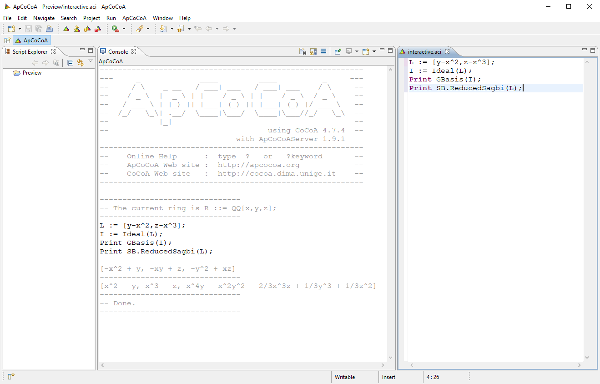This screenshot has width=600, height=384.
Task: Click the Console horizontal scrollbar
Action: coord(242,365)
